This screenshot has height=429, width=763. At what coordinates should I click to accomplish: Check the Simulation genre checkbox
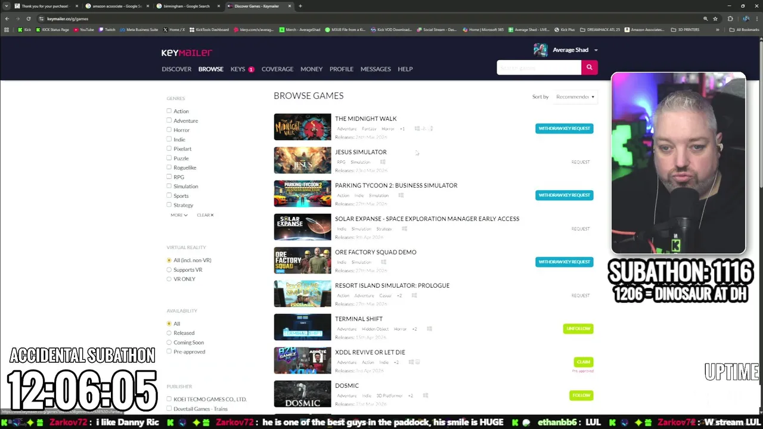(169, 186)
